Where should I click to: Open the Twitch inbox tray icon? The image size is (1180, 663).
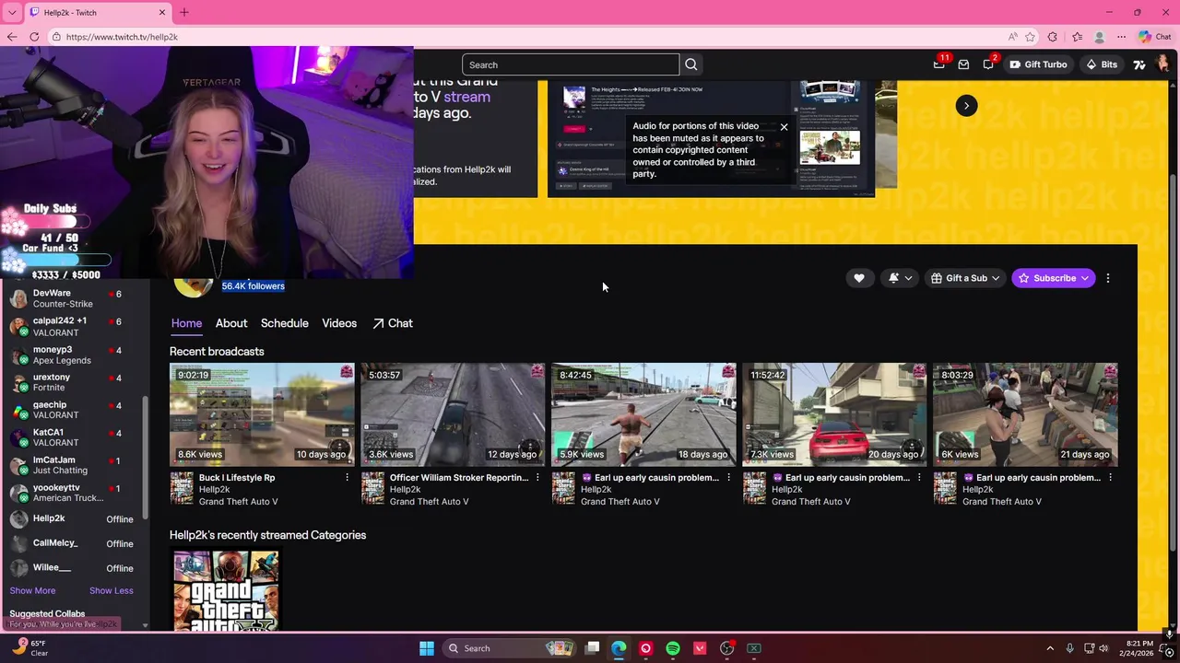[x=963, y=64]
